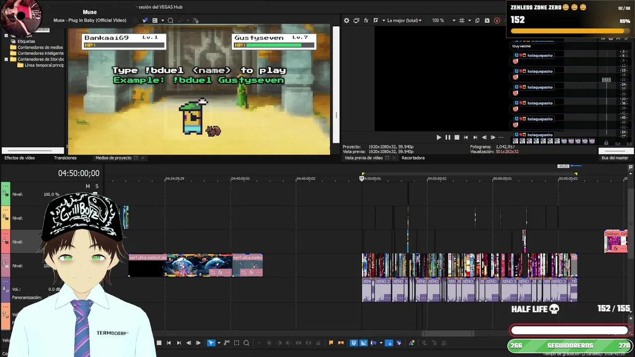Open Bus del master tab

[x=615, y=158]
